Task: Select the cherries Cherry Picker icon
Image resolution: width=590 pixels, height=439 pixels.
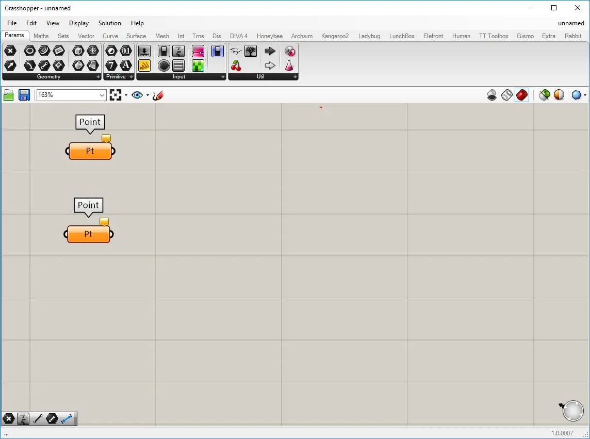Action: (236, 66)
